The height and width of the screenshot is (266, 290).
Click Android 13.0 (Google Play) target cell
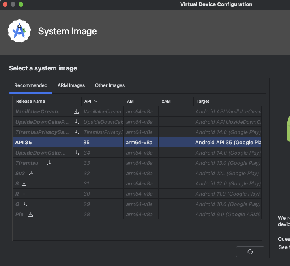228,163
